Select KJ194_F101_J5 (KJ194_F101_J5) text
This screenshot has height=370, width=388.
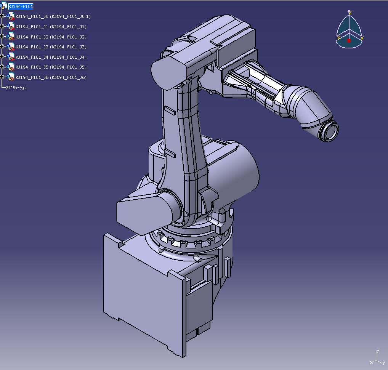[51, 67]
